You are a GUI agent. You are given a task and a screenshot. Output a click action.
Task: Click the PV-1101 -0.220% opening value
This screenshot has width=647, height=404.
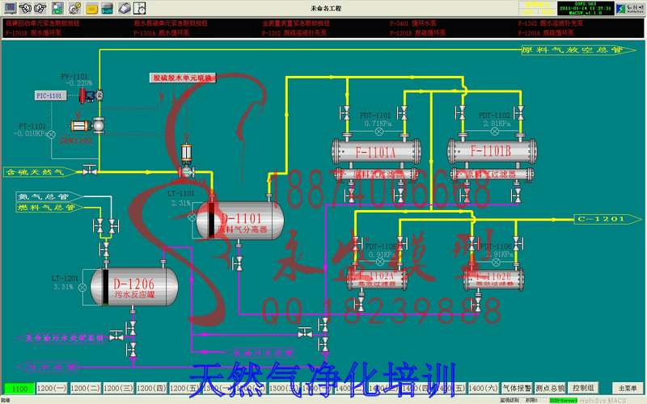pyautogui.click(x=78, y=83)
